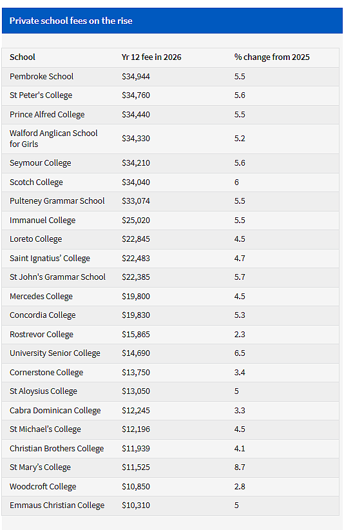Click St Mary's College 8.7 percent value

240,467
